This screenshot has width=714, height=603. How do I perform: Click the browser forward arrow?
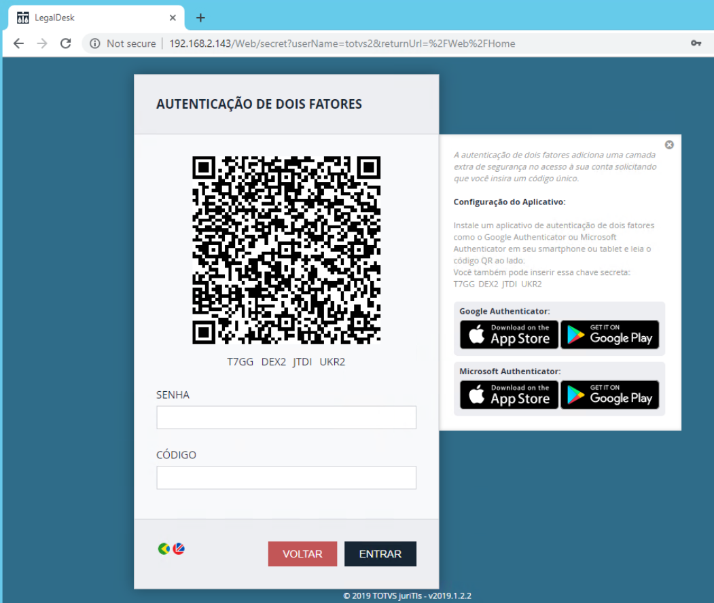click(x=42, y=43)
